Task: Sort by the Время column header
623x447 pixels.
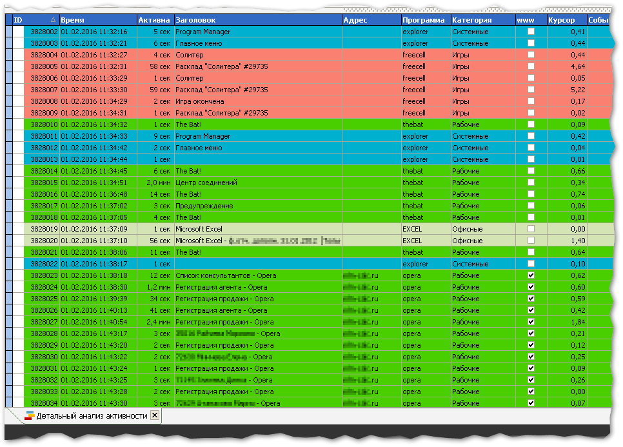Action: pyautogui.click(x=98, y=20)
